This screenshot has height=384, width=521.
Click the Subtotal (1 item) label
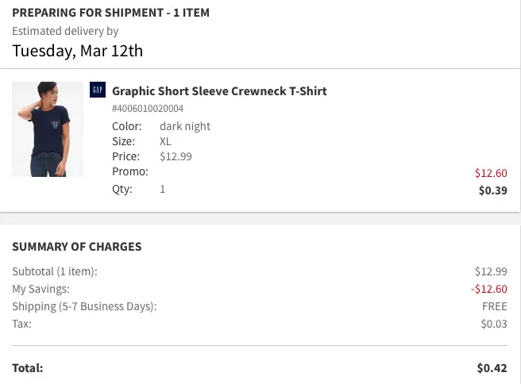click(55, 271)
